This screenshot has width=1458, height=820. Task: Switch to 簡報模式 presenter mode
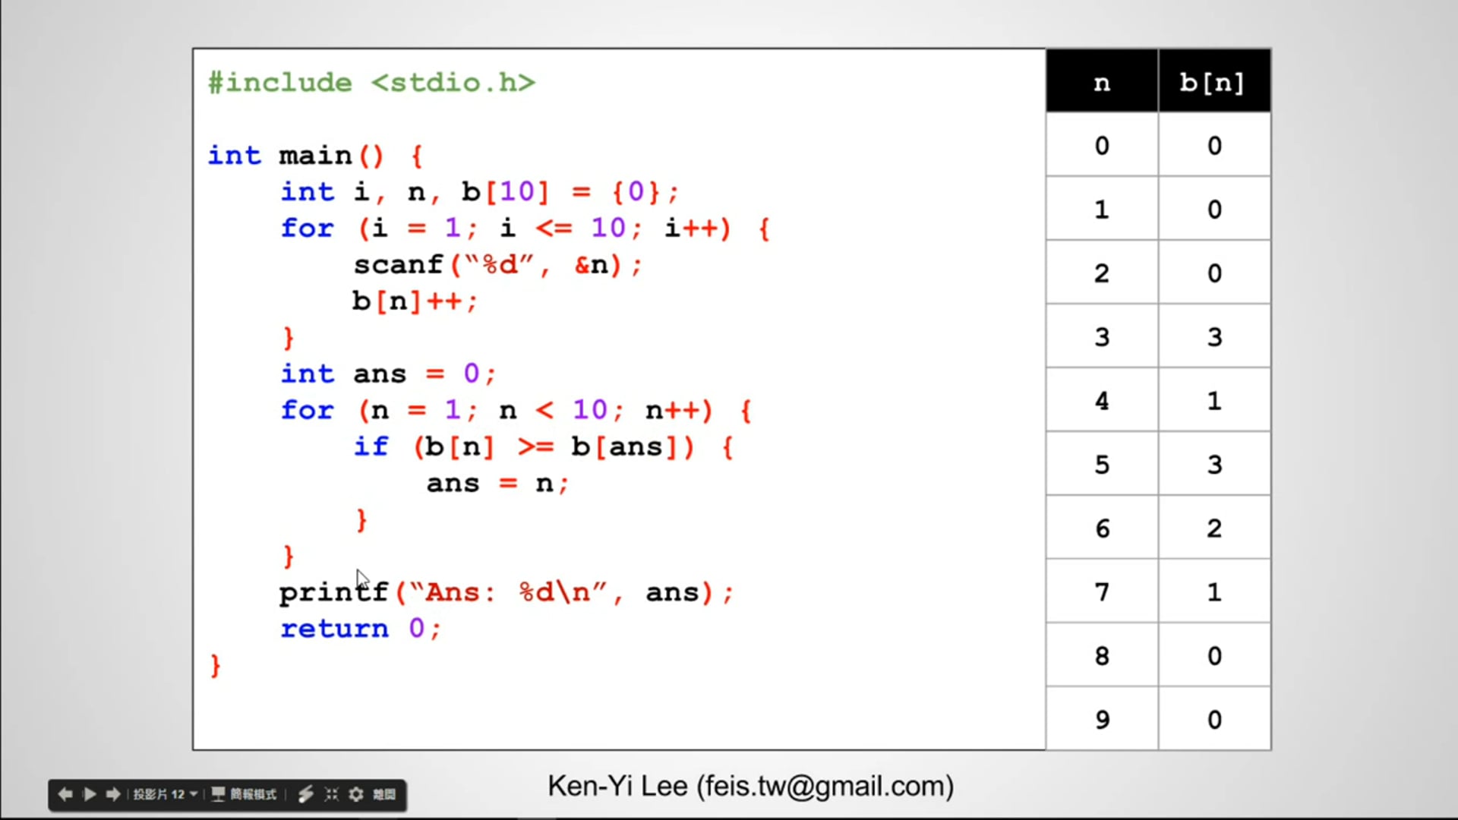click(253, 794)
